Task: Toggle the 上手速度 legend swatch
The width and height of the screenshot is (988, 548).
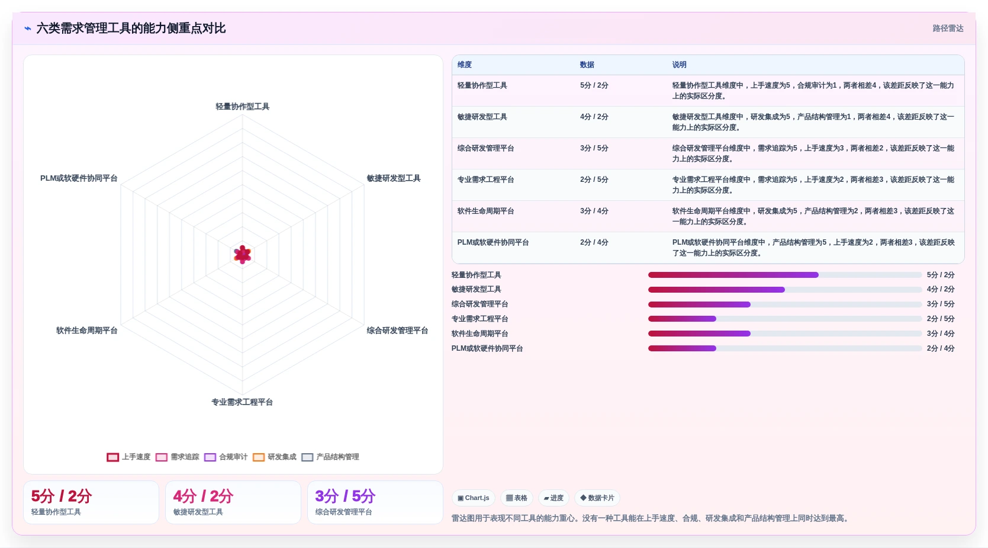Action: click(113, 457)
